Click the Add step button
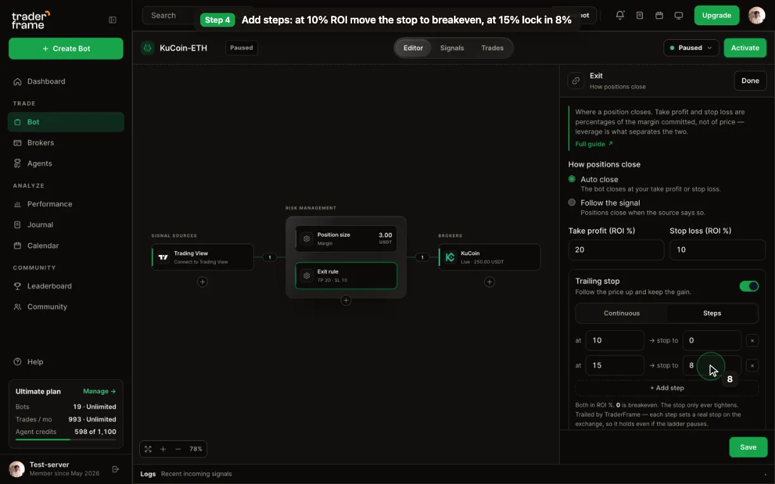The width and height of the screenshot is (775, 484). point(667,388)
